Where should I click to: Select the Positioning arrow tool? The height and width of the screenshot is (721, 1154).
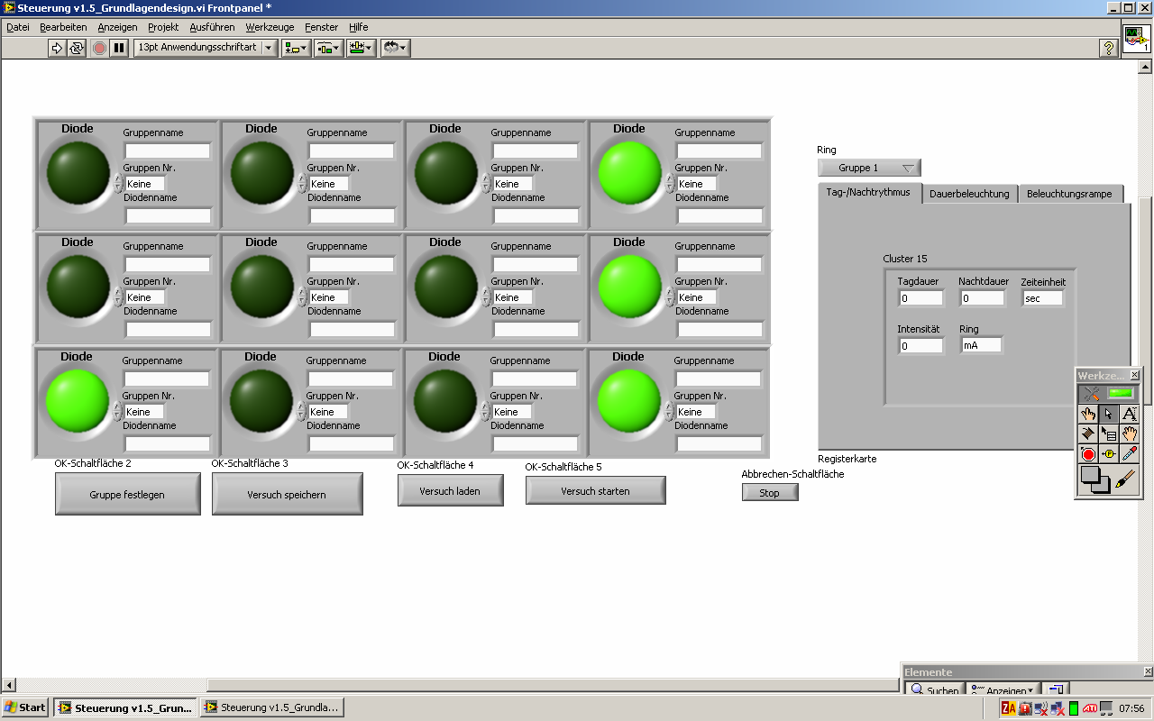click(x=1109, y=415)
